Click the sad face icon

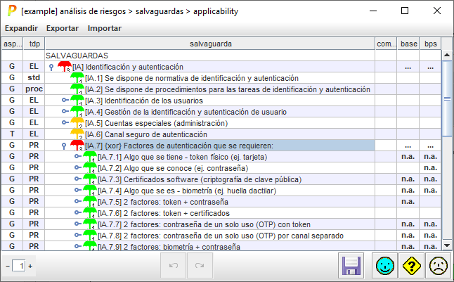click(438, 266)
